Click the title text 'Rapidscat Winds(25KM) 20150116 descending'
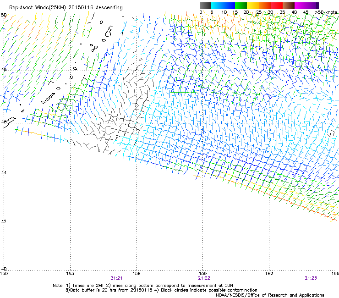Viewport: 339px width, 298px height. [66, 8]
